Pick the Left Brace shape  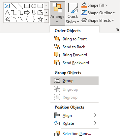(27, 19)
